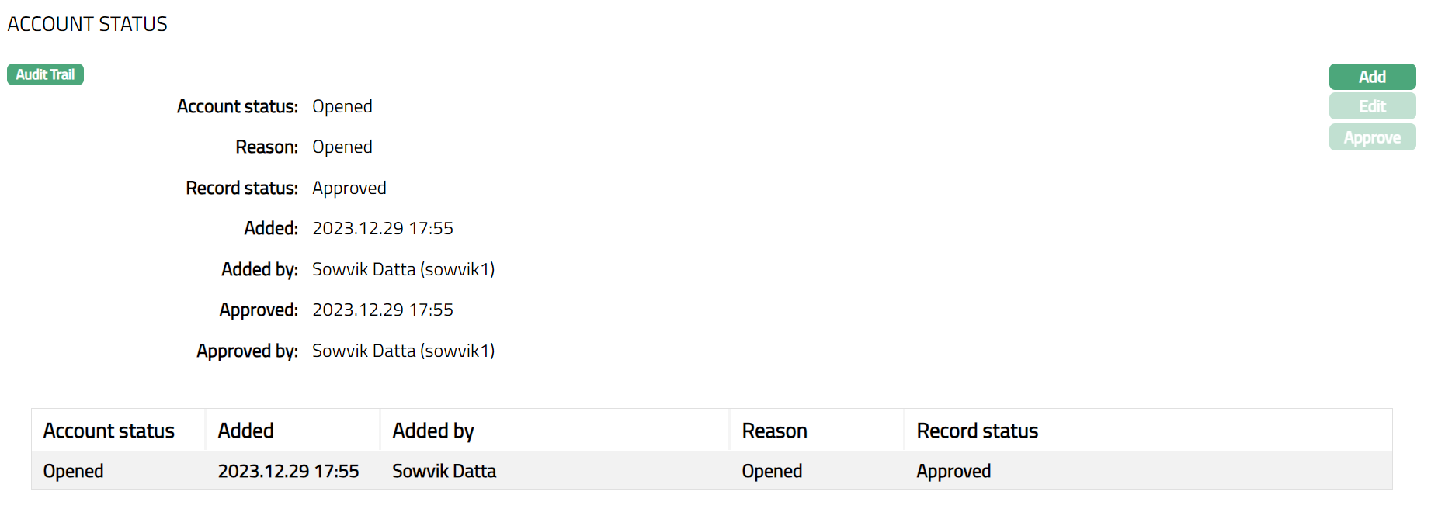
Task: Click Approved by value Sowvik Datta (sowvik1)
Action: point(403,351)
